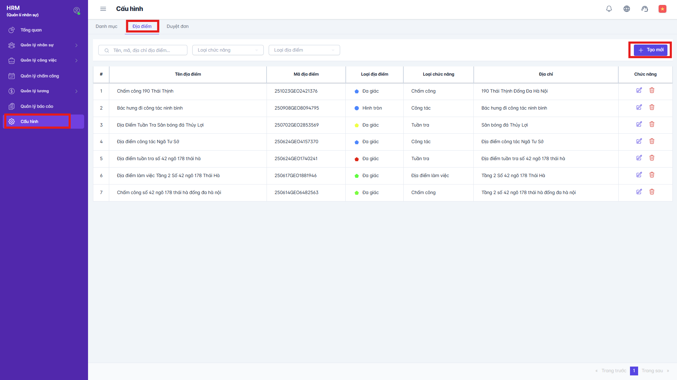Edit the Chấm công 190 Thái Thịnh row

pos(639,90)
